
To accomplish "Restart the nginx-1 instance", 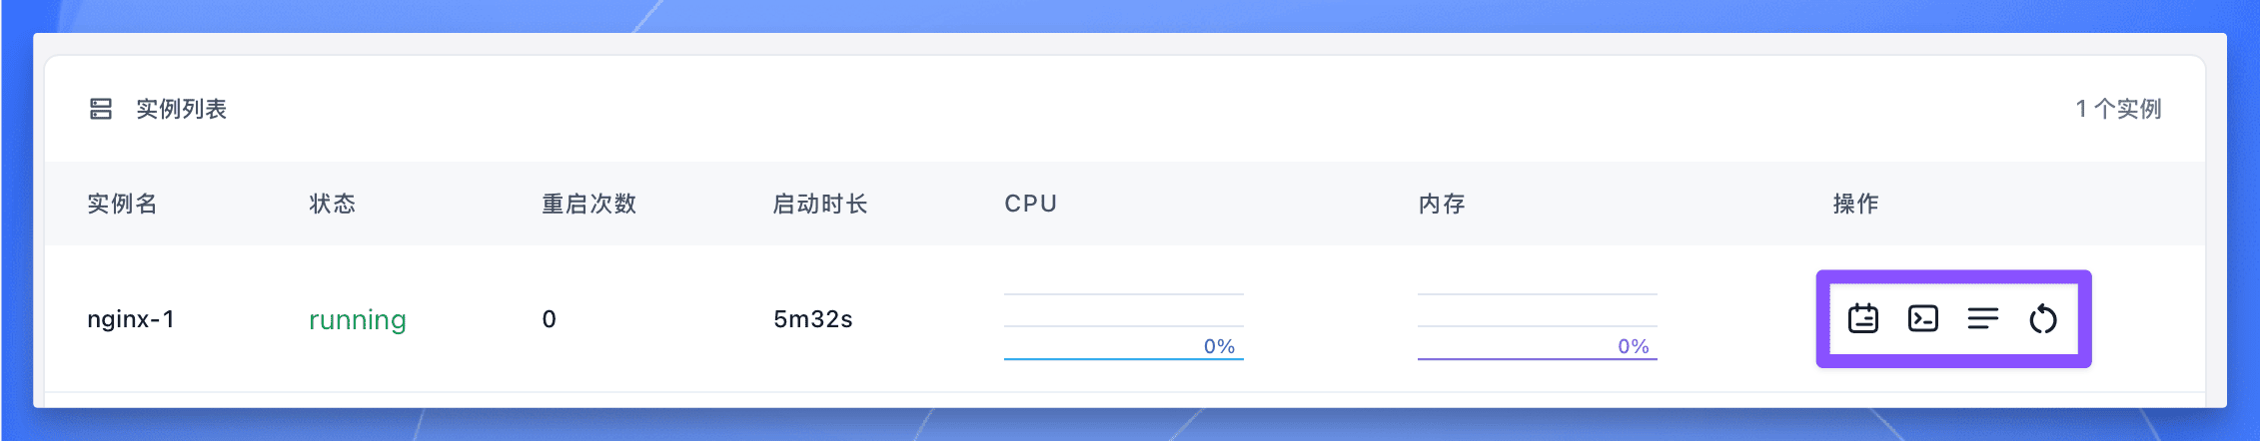I will pos(2043,319).
